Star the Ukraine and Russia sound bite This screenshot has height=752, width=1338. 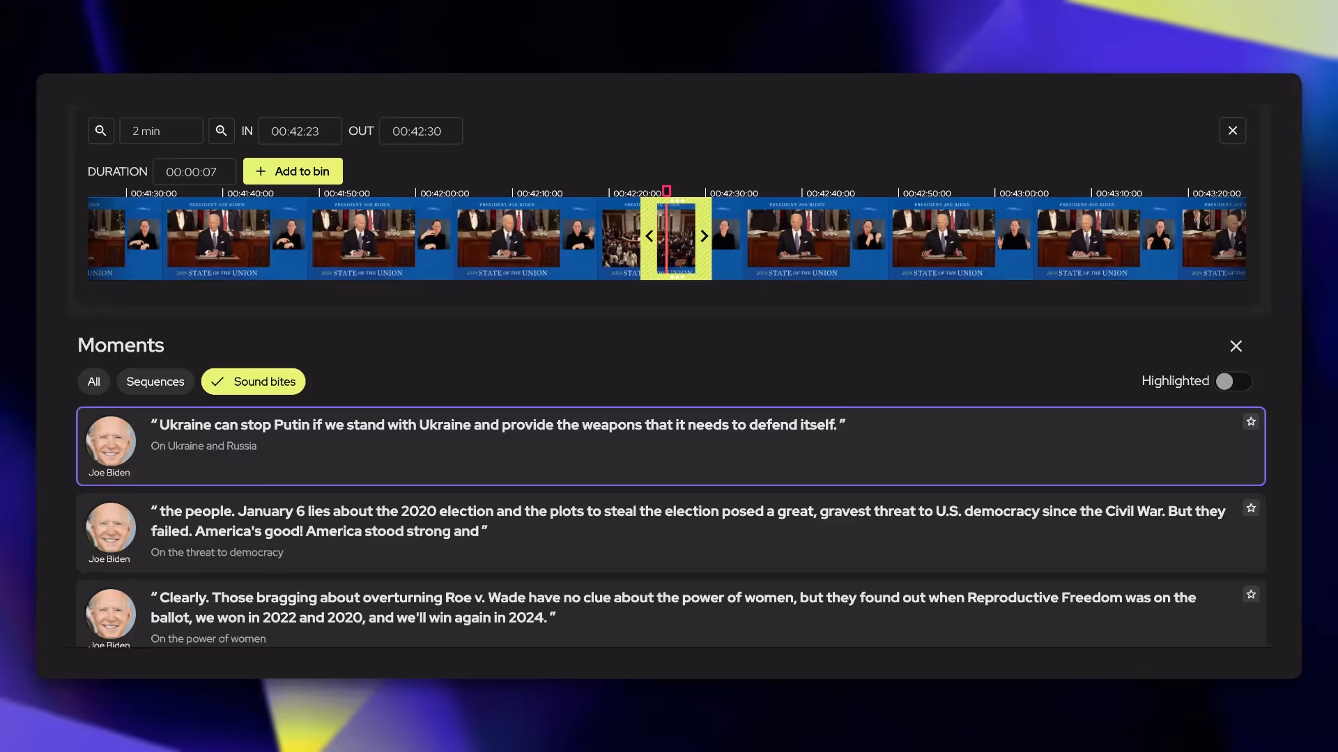point(1251,422)
